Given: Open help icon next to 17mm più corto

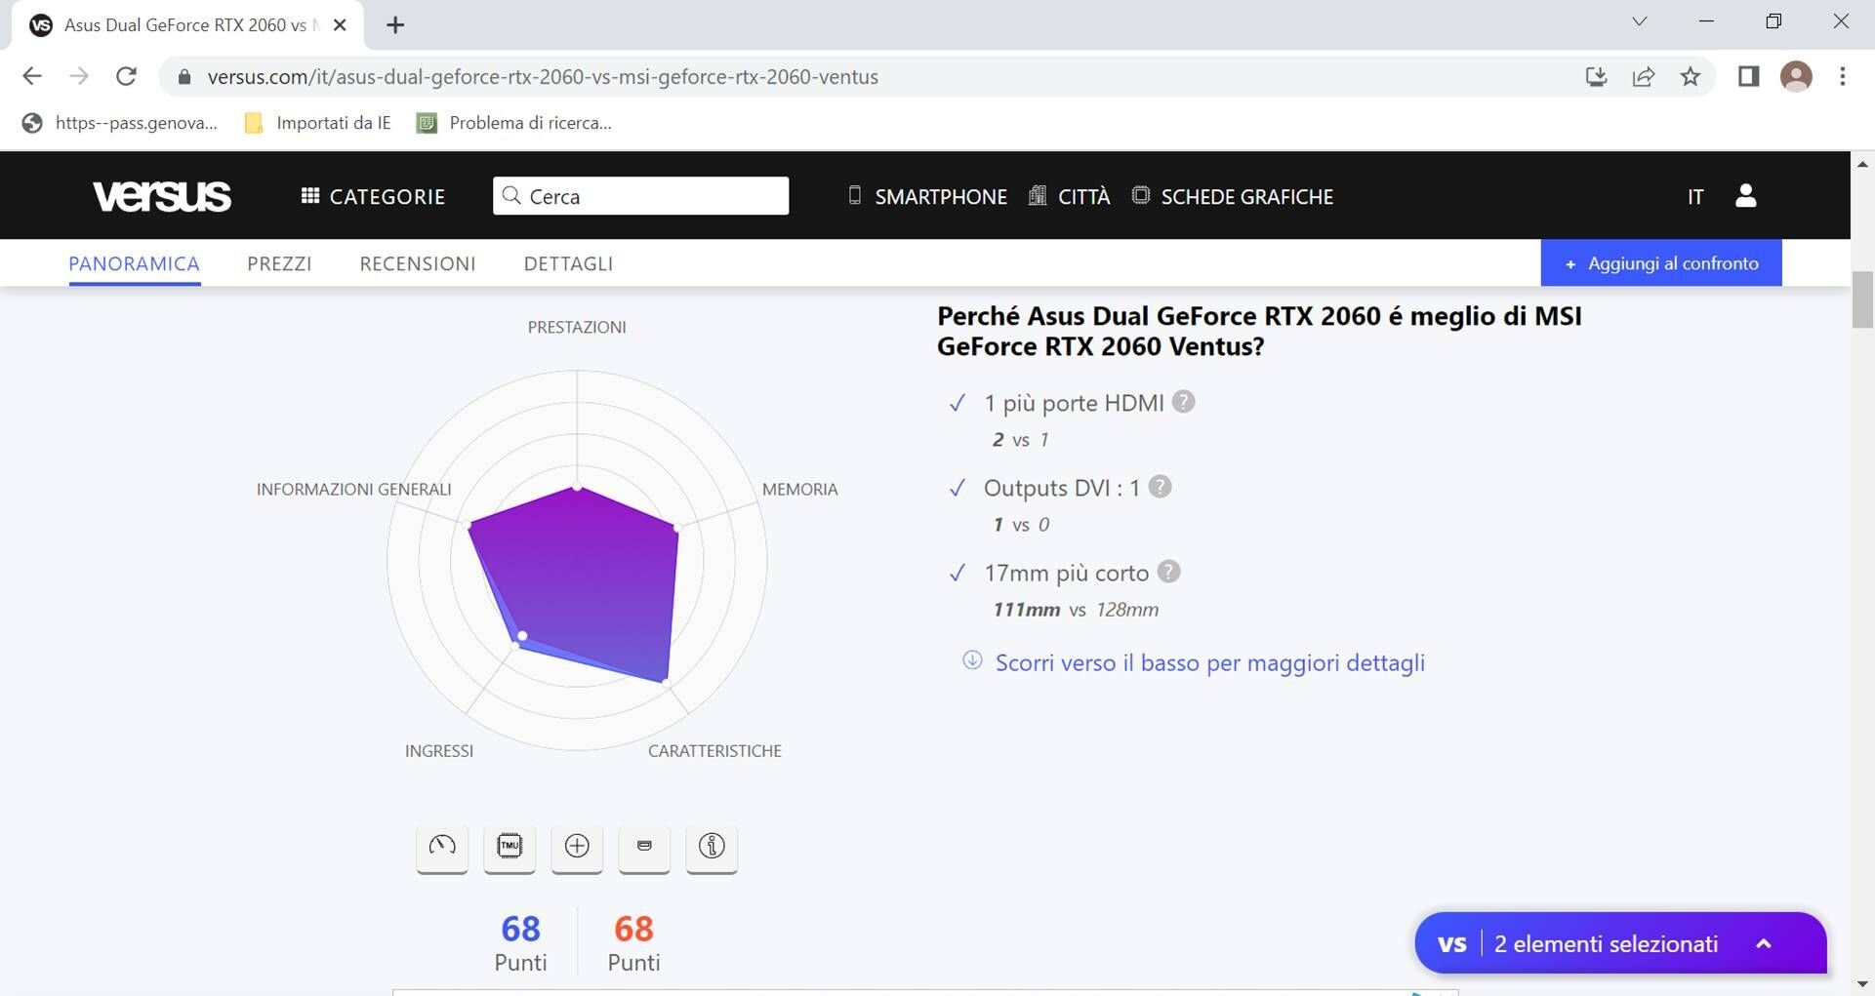Looking at the screenshot, I should (x=1168, y=572).
